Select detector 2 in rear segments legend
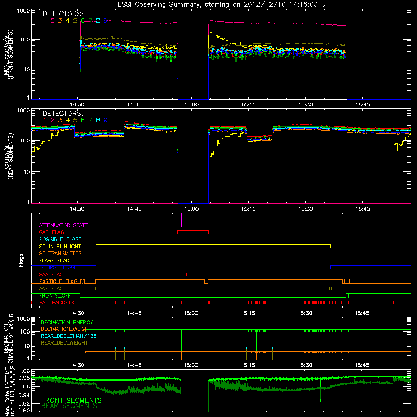The image size is (417, 417). click(53, 120)
